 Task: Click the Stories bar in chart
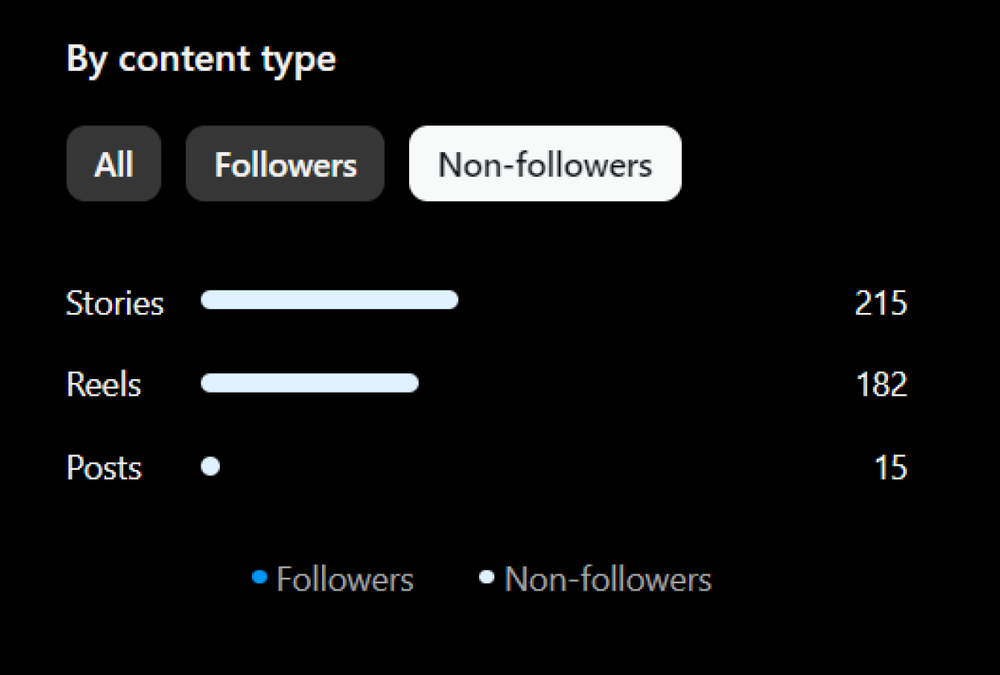coord(329,300)
